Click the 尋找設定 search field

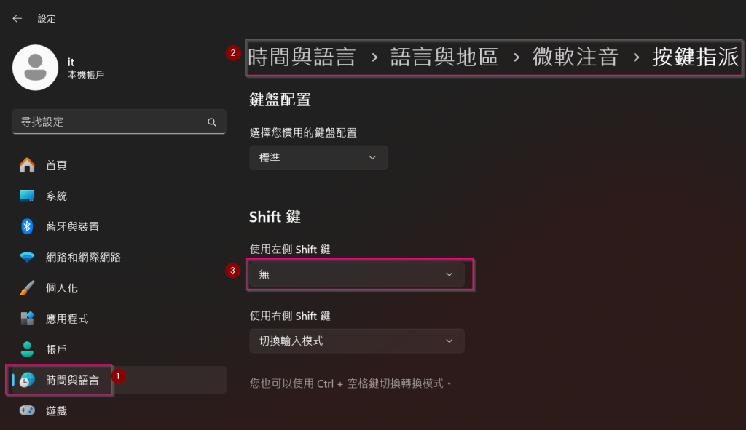[119, 122]
